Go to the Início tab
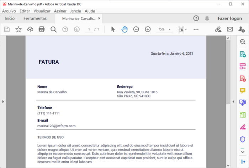 pyautogui.click(x=10, y=18)
